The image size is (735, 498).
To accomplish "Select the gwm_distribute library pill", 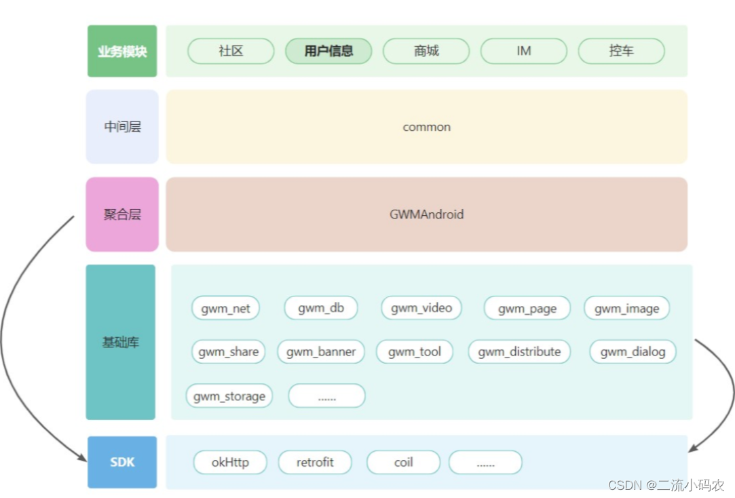I will 519,352.
